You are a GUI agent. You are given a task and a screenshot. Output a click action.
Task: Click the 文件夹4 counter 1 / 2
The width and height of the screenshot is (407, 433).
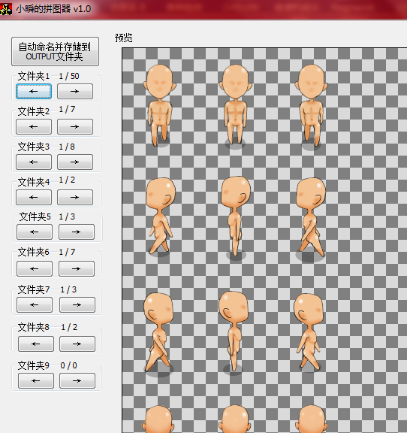point(67,180)
